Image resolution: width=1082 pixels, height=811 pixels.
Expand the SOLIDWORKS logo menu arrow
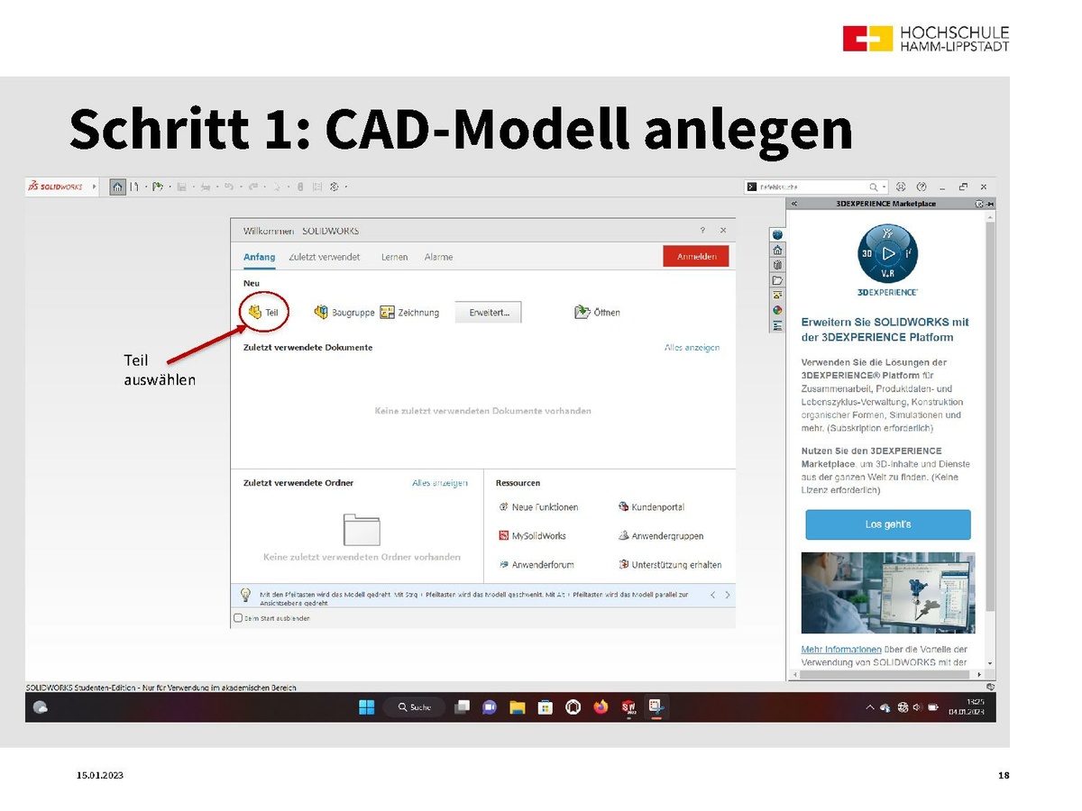click(95, 187)
